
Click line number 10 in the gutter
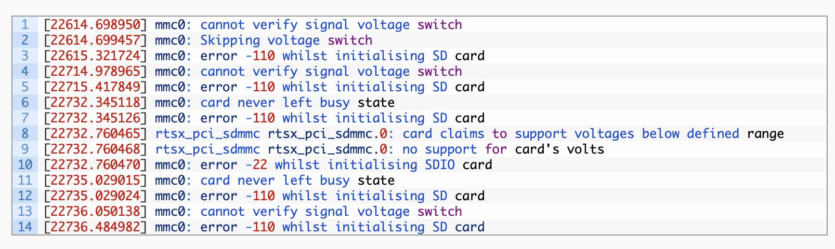25,165
